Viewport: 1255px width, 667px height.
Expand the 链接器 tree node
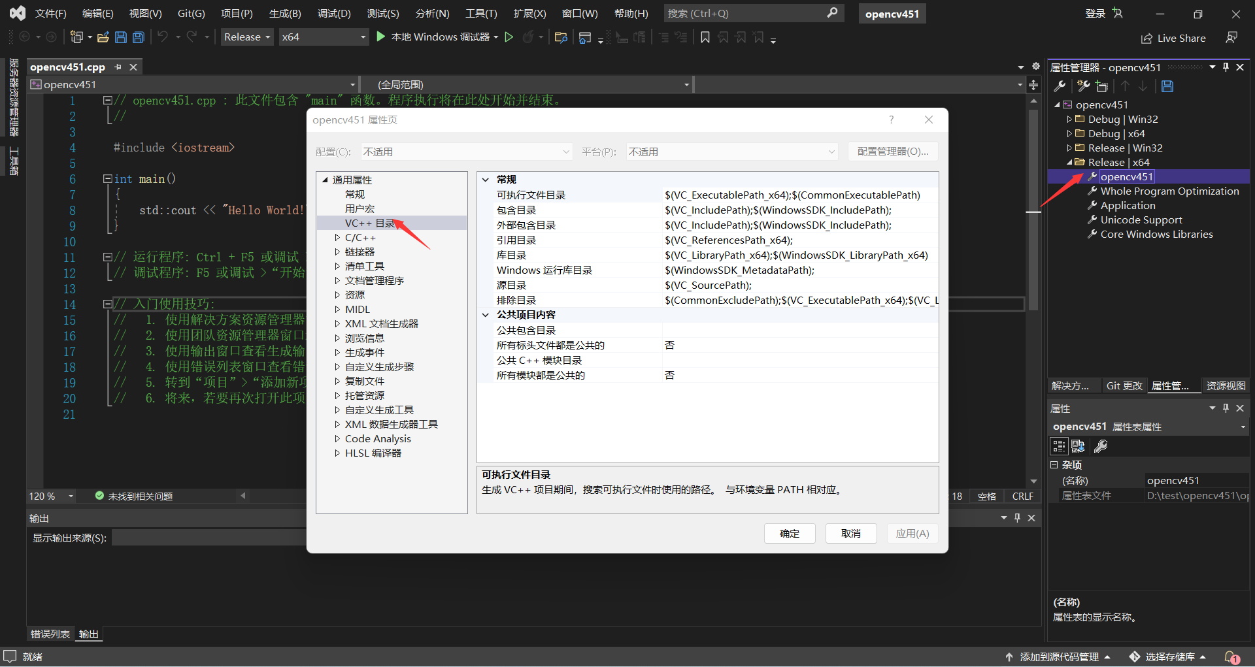pyautogui.click(x=337, y=252)
